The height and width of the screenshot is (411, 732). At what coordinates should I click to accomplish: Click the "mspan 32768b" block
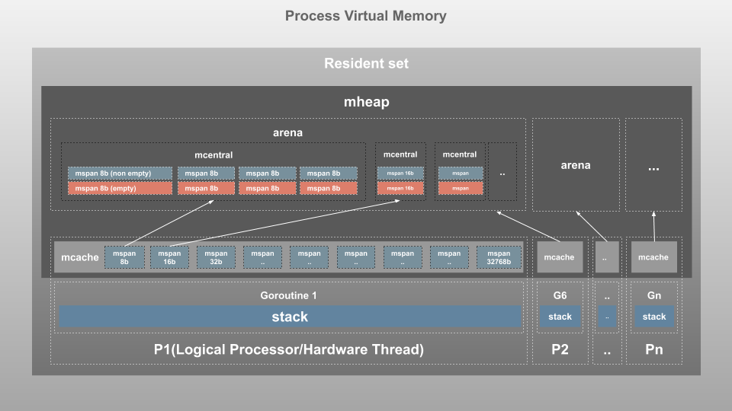click(x=499, y=257)
